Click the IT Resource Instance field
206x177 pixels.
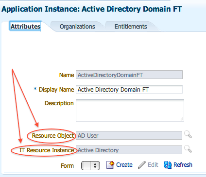(129, 150)
